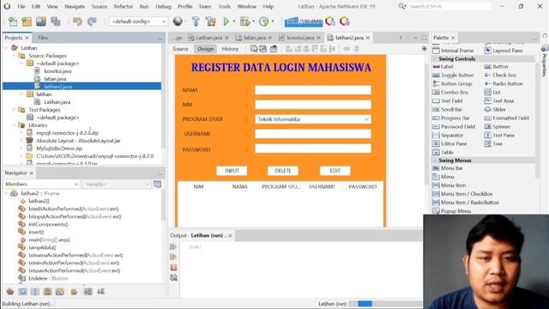Screen dimensions: 549x309
Task: Click the Clean and Build icon
Action: (x=210, y=21)
